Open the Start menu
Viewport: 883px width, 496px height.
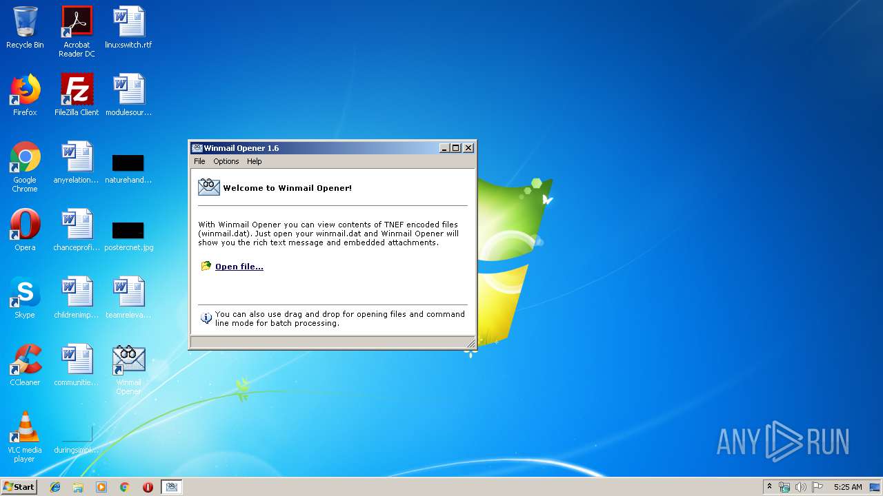19,487
